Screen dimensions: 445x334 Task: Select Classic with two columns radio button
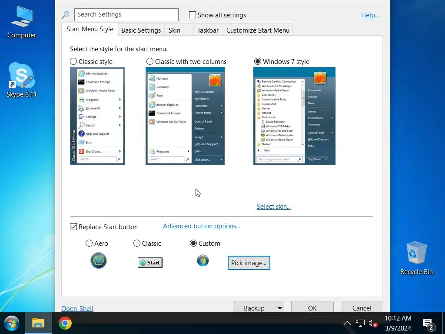150,61
